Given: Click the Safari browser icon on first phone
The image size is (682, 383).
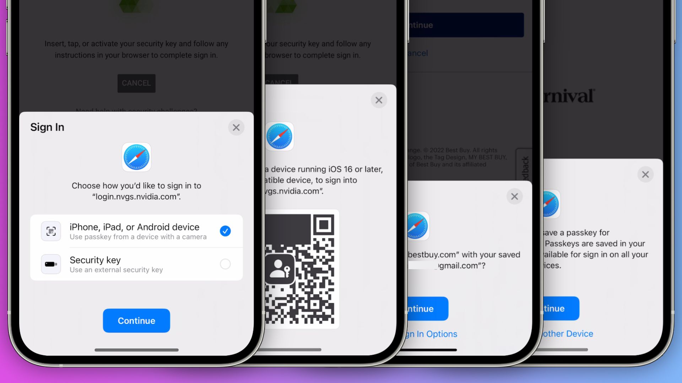Looking at the screenshot, I should point(136,157).
